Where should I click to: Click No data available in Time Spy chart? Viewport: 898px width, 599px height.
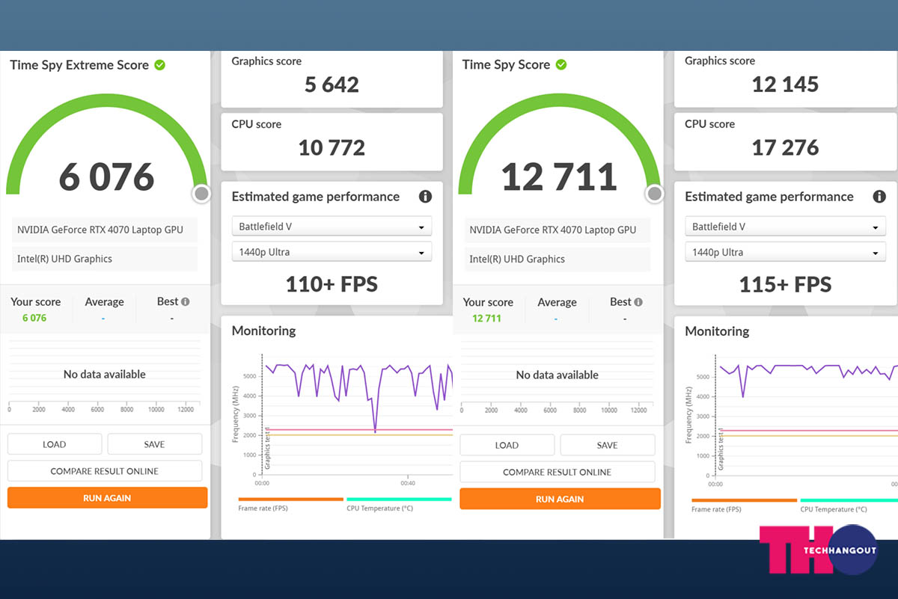tap(558, 375)
